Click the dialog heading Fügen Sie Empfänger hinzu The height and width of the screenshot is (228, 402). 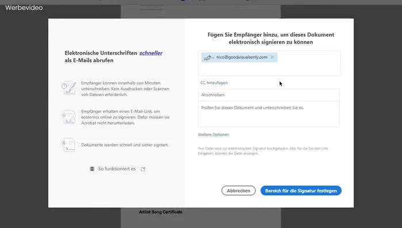click(x=271, y=38)
